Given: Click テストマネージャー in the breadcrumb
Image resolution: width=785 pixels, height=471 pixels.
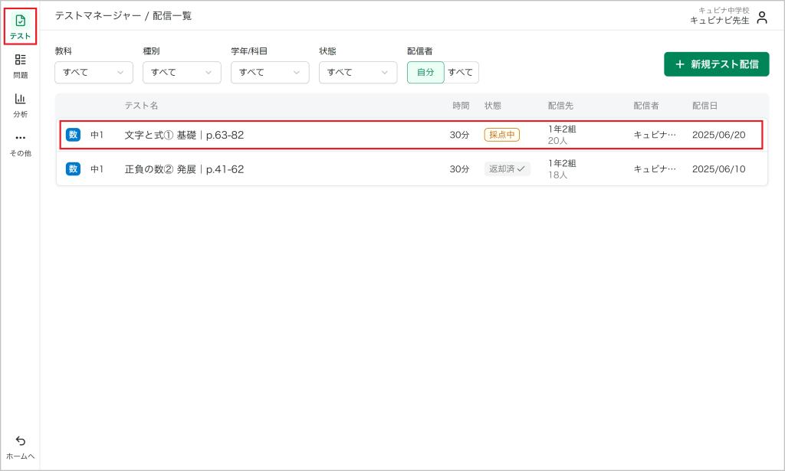Looking at the screenshot, I should [98, 15].
